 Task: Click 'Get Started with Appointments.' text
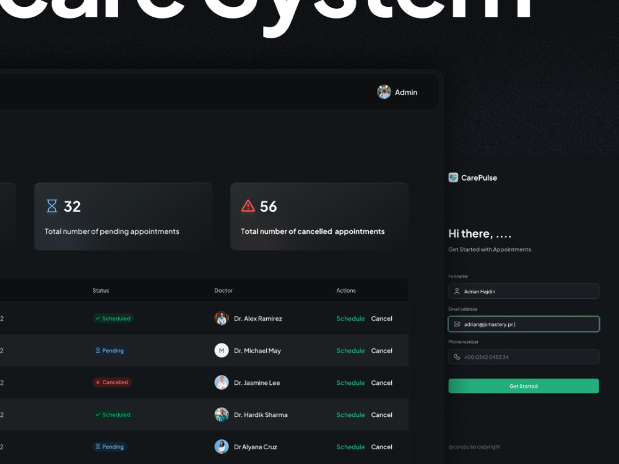tap(490, 249)
